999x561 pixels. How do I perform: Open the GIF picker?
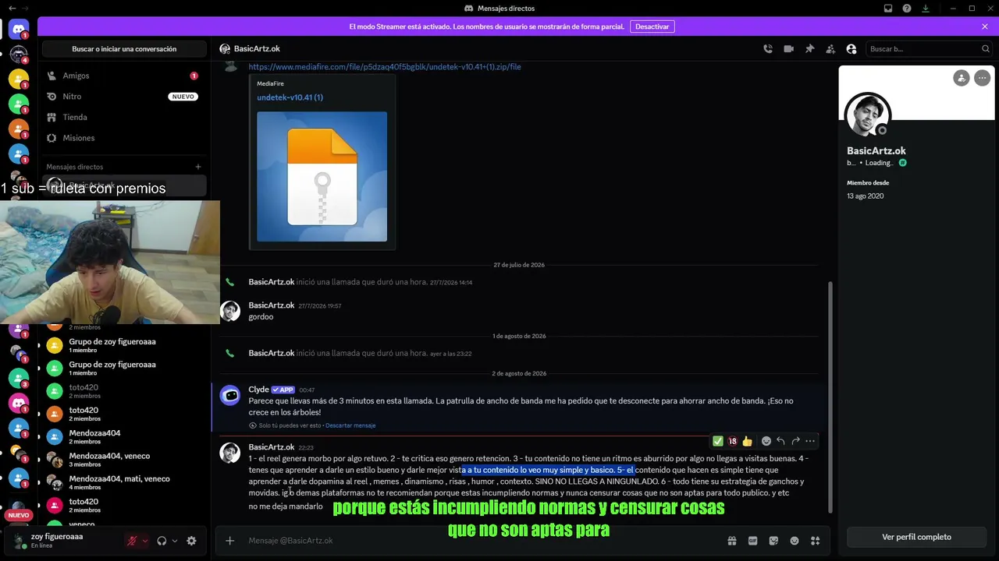click(753, 541)
